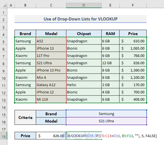Open the Samsung brand drop-down cell
Screen dimensions: 164x145
[106, 114]
